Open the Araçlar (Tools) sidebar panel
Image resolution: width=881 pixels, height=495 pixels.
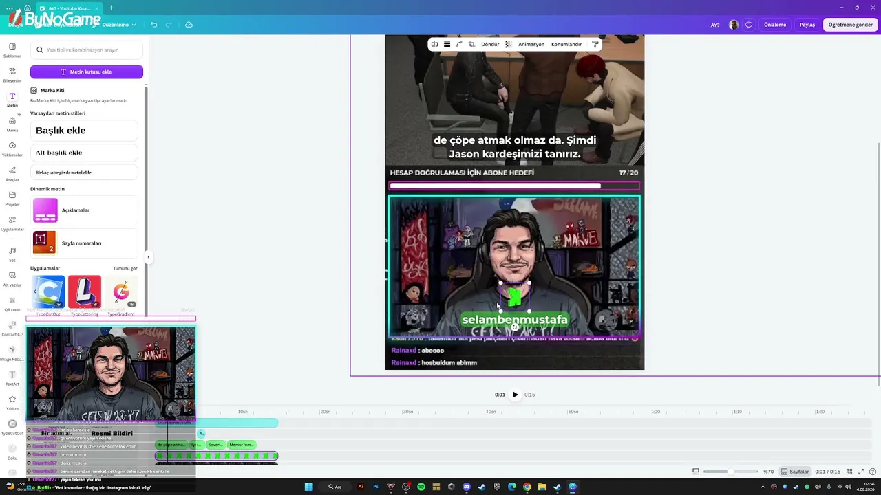(x=12, y=174)
